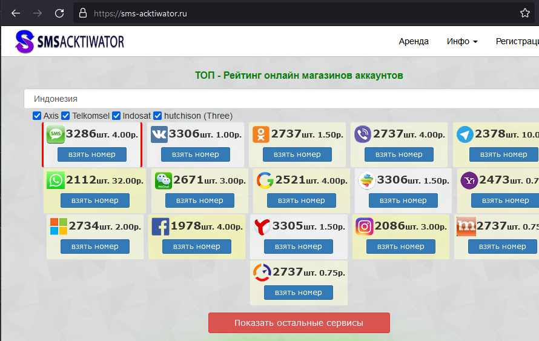Image resolution: width=539 pixels, height=341 pixels.
Task: Click взять номер under letter m 2737шт service
Action: click(502, 247)
